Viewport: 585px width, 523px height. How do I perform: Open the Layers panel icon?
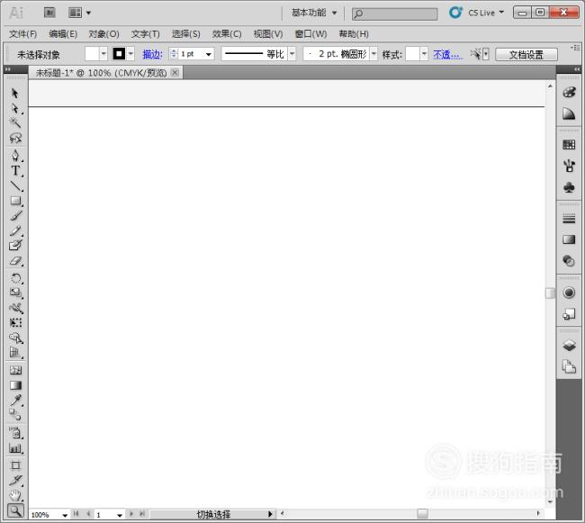(569, 346)
